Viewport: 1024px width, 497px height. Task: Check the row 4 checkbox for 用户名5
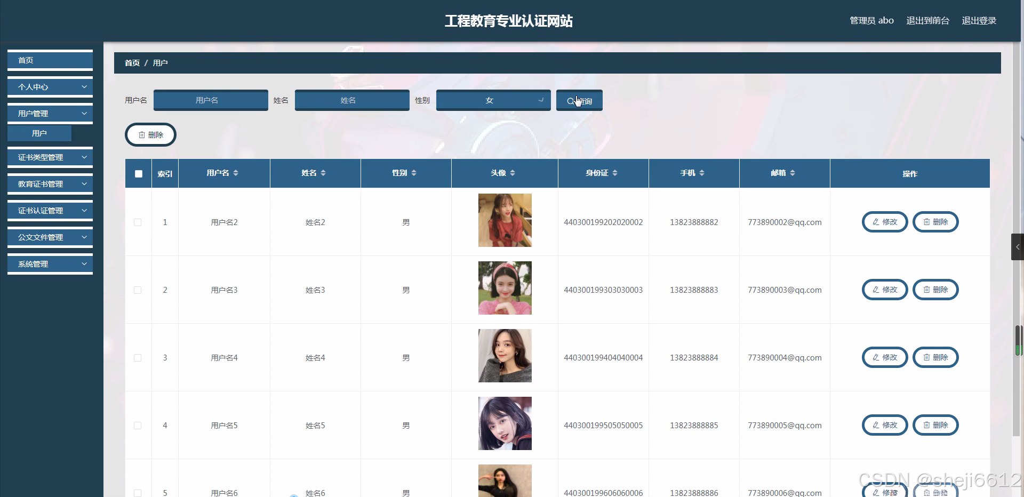138,426
